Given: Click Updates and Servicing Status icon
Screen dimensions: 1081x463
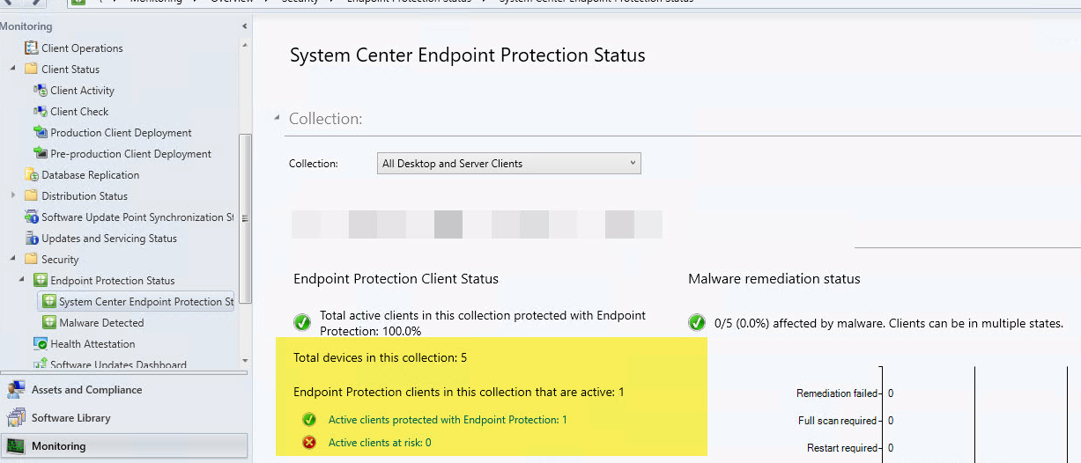Looking at the screenshot, I should (x=32, y=239).
